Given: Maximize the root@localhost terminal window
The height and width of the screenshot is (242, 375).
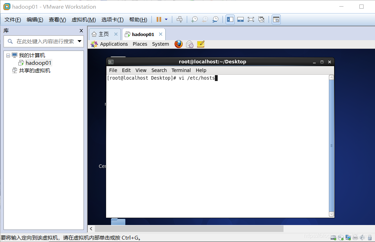Looking at the screenshot, I should click(x=322, y=62).
